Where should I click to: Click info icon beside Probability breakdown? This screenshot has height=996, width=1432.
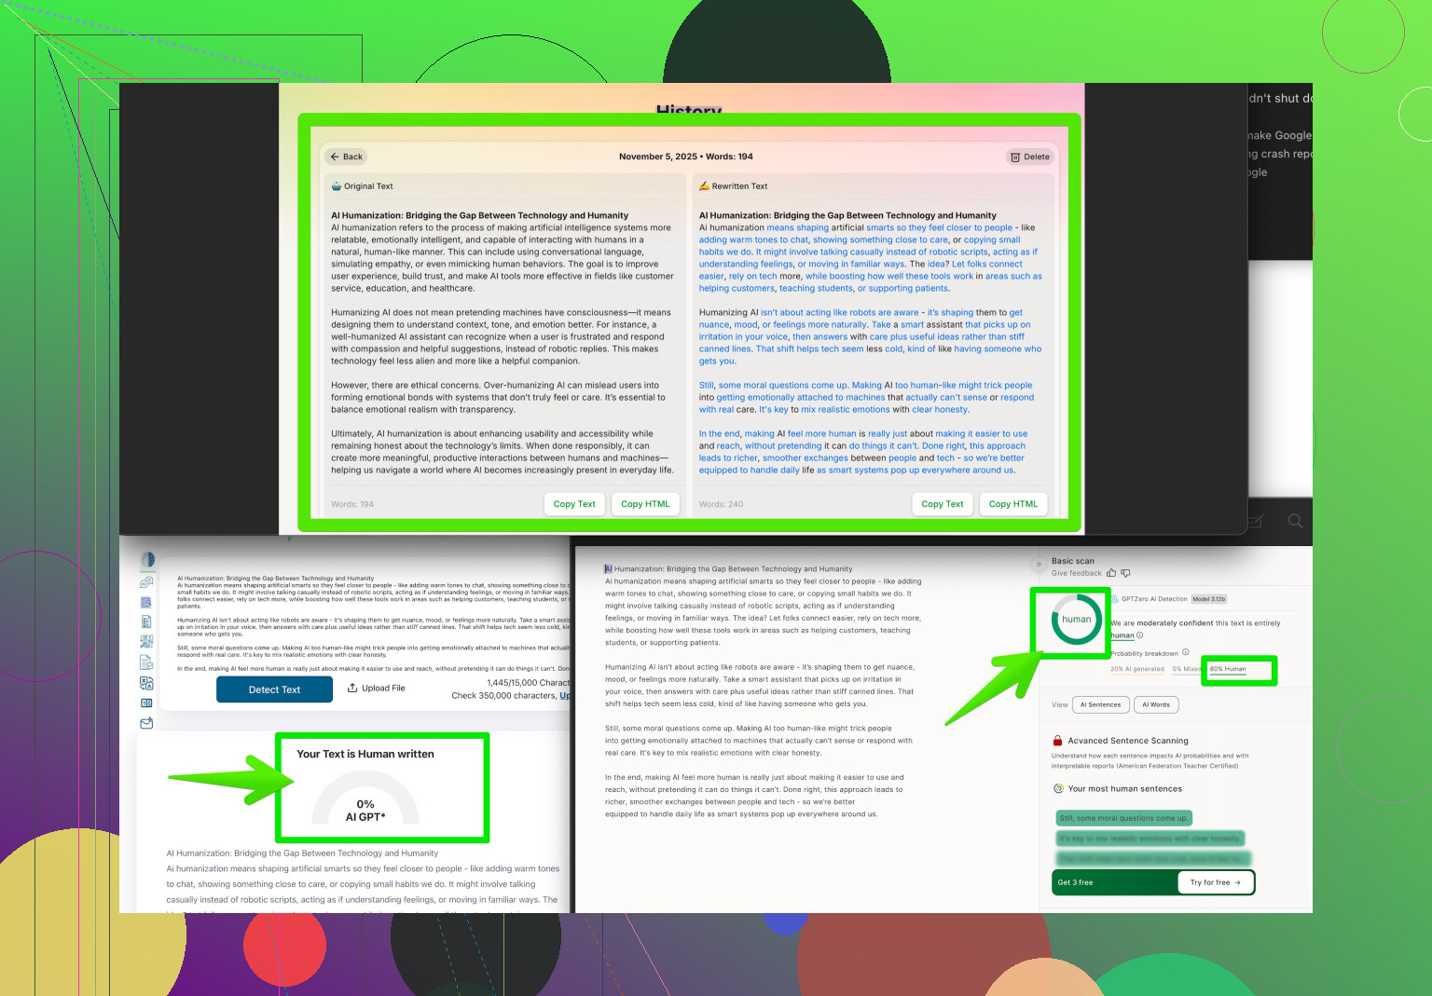pyautogui.click(x=1185, y=652)
